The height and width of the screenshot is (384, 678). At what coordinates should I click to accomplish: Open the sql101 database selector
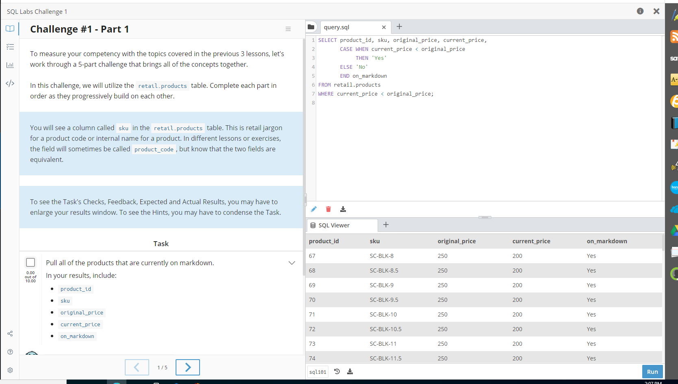tap(317, 371)
